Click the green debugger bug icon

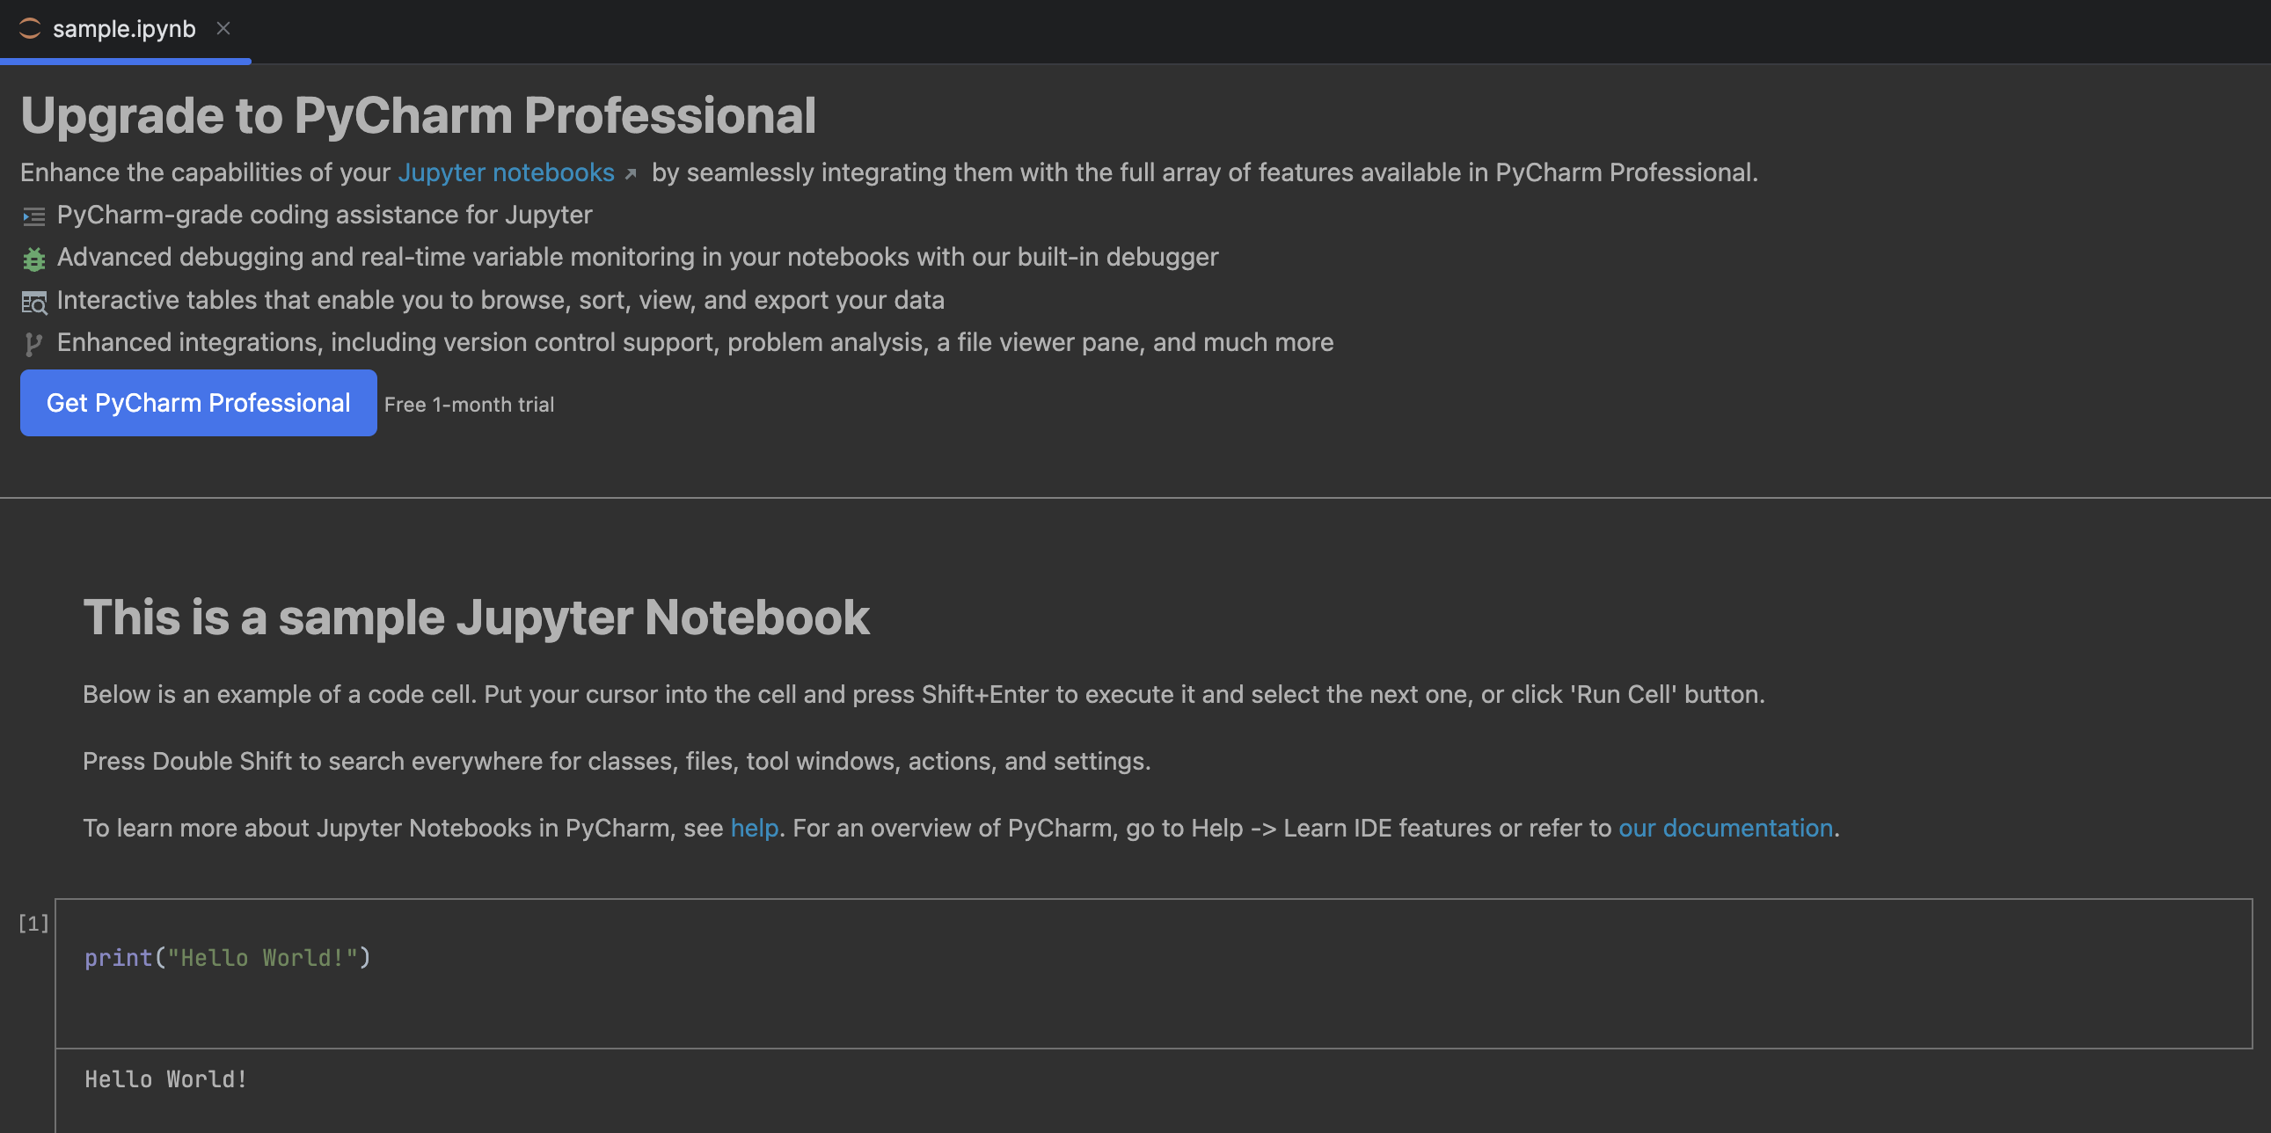click(x=33, y=259)
